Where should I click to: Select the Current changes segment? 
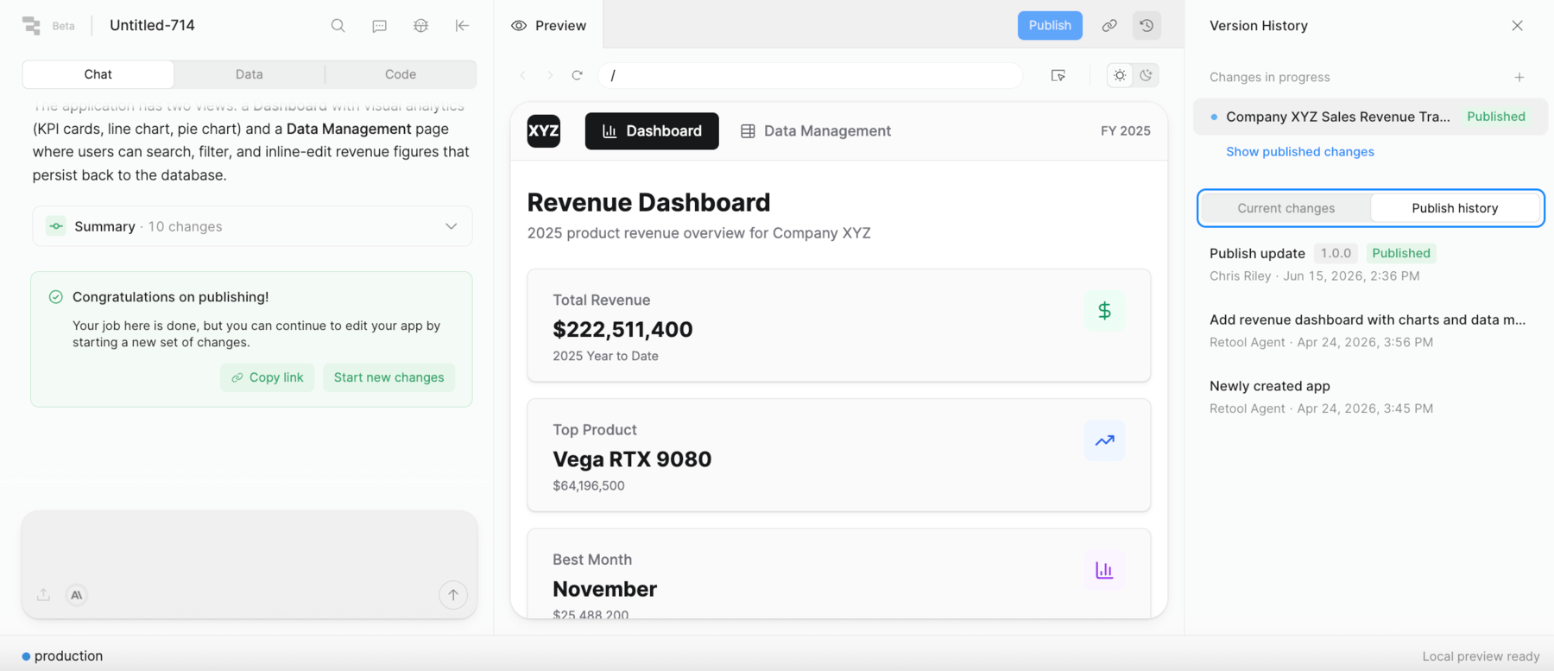tap(1286, 208)
